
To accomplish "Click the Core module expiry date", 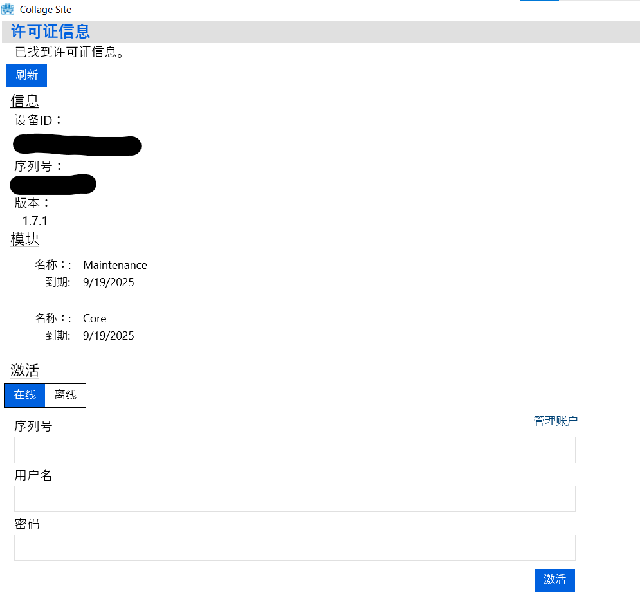I will pyautogui.click(x=109, y=336).
